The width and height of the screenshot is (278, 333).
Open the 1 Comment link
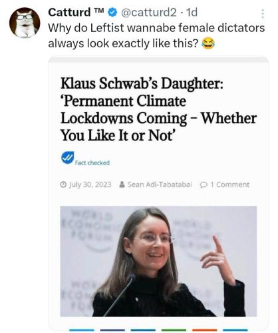click(x=229, y=184)
